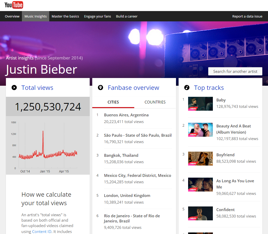Viewport: 268px width, 234px height.
Task: Open the Confident video thumbnail
Action: coord(200,213)
